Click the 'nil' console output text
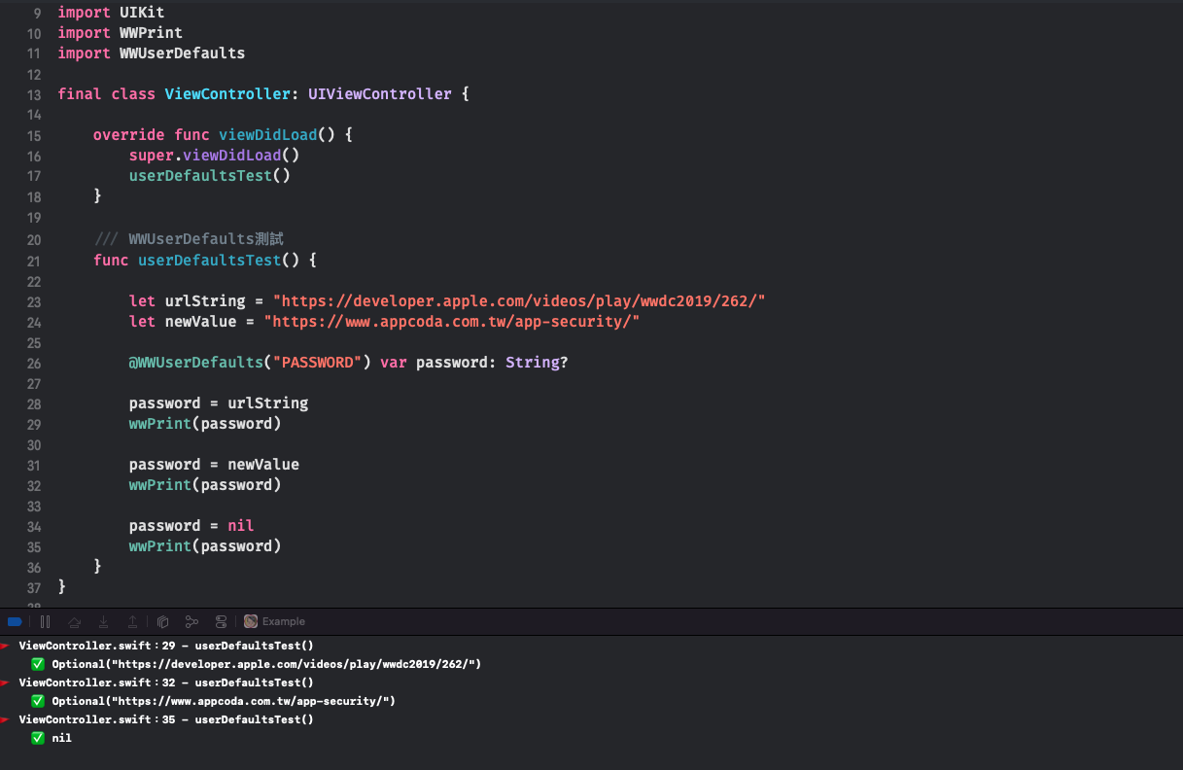The image size is (1183, 770). coord(61,738)
